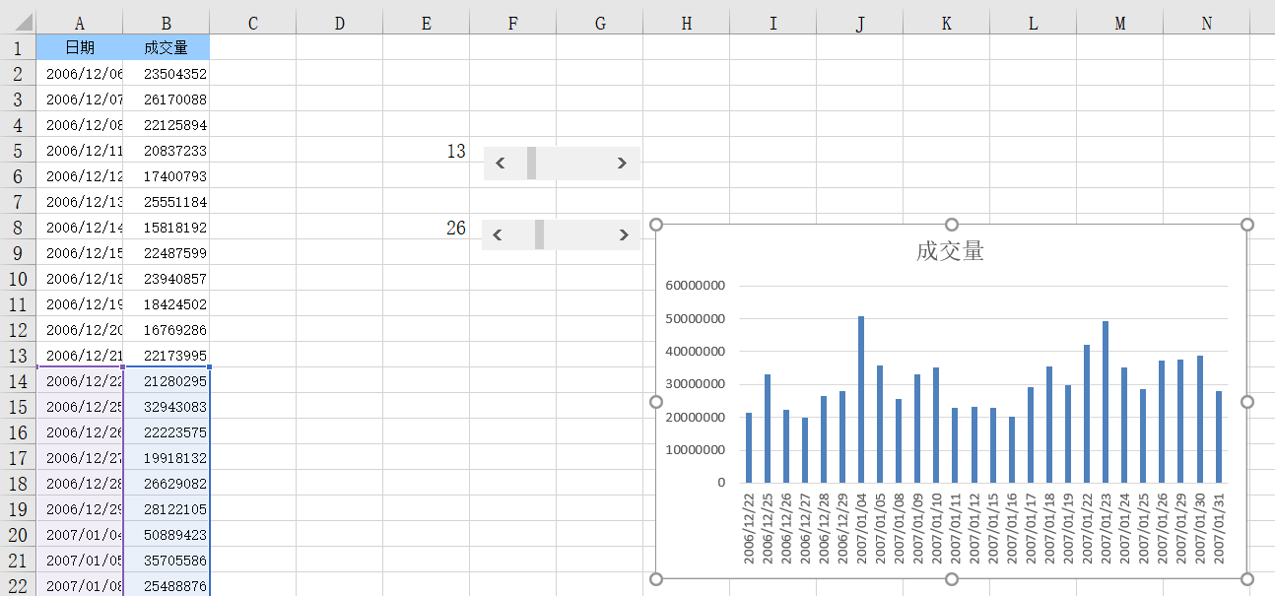This screenshot has width=1275, height=596.
Task: Click cell containing 28122105
Action: coord(167,508)
